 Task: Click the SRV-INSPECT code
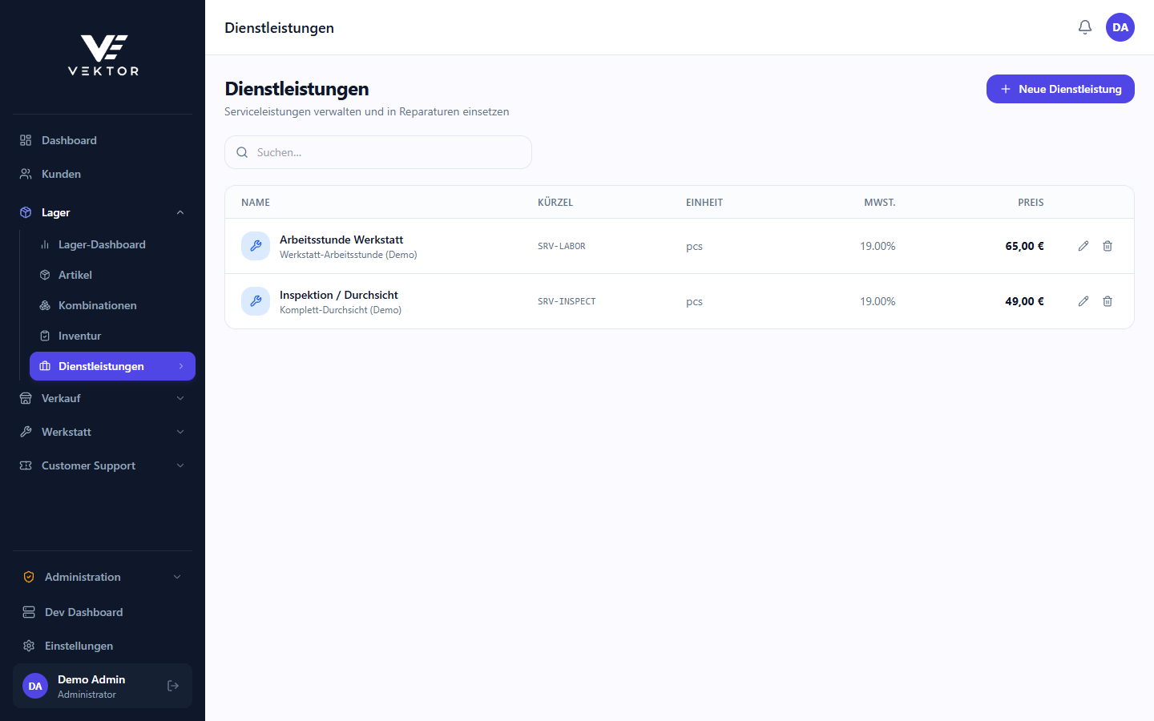pyautogui.click(x=567, y=301)
